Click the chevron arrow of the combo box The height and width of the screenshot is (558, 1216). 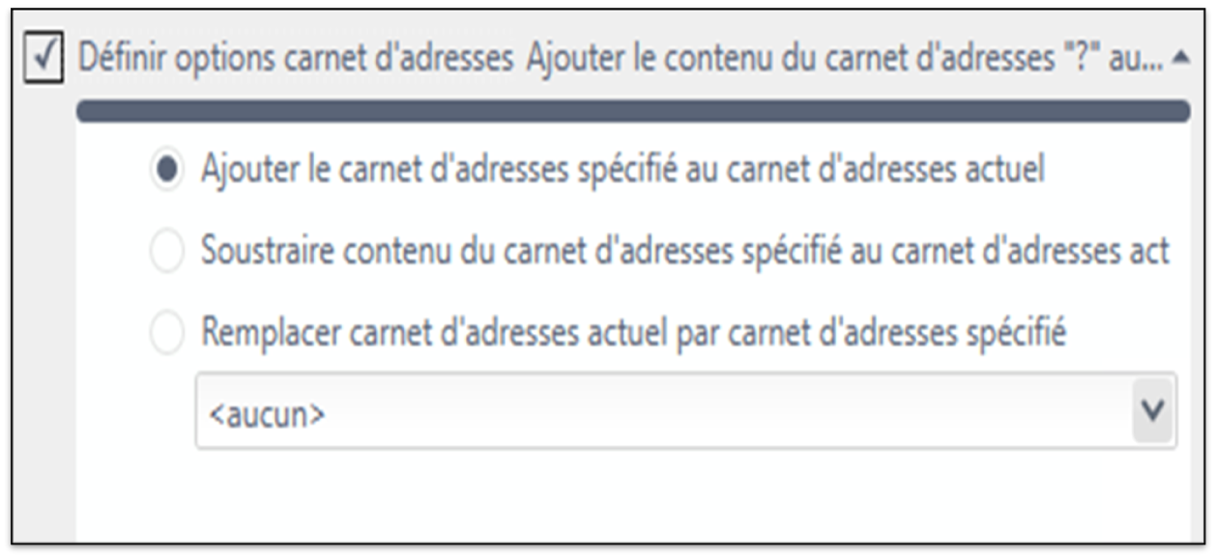tap(1152, 410)
